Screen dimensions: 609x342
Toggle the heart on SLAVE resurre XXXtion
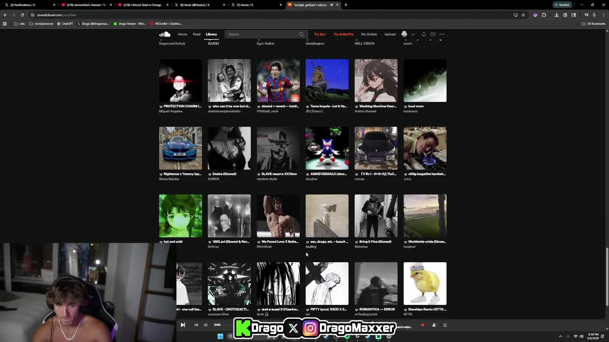coord(259,174)
